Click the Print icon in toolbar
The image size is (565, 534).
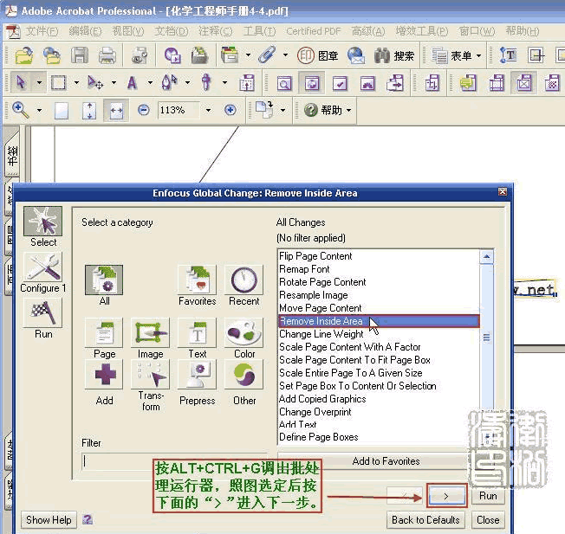pyautogui.click(x=107, y=55)
